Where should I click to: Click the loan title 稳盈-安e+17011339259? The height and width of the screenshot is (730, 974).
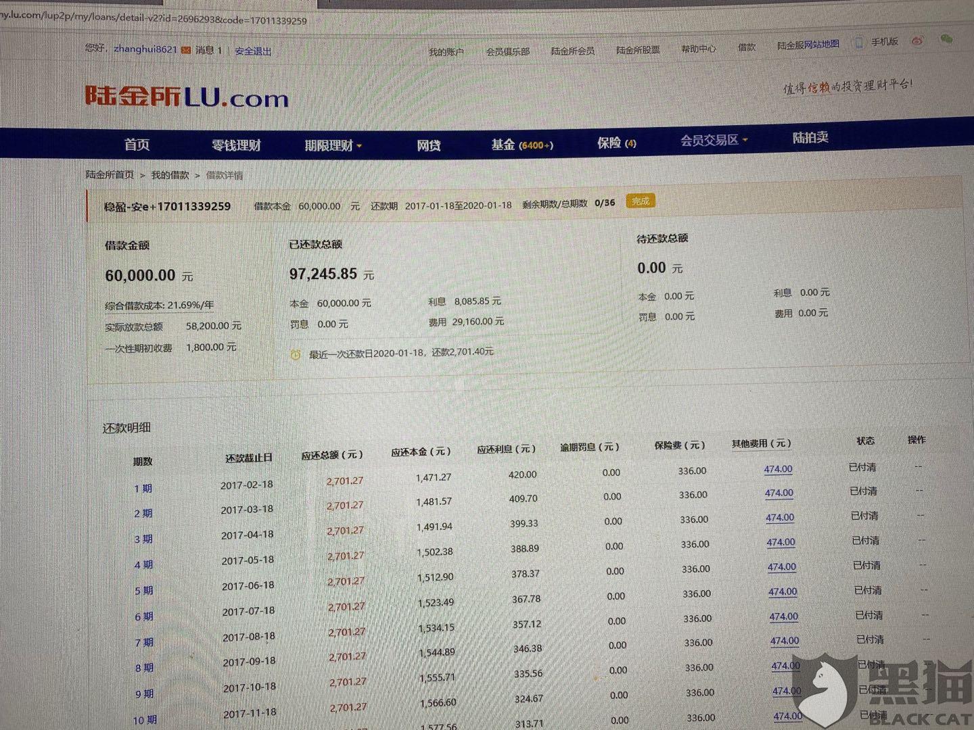pyautogui.click(x=167, y=206)
